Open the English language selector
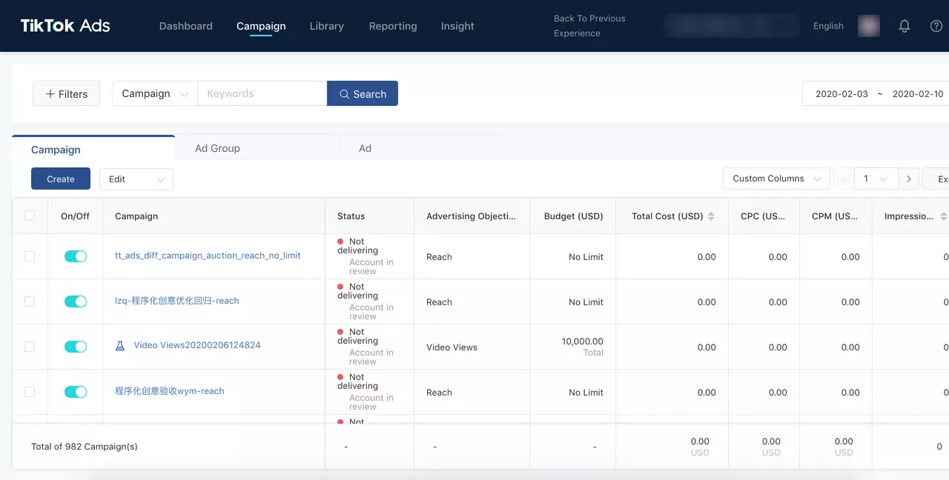The width and height of the screenshot is (949, 480). pyautogui.click(x=828, y=26)
